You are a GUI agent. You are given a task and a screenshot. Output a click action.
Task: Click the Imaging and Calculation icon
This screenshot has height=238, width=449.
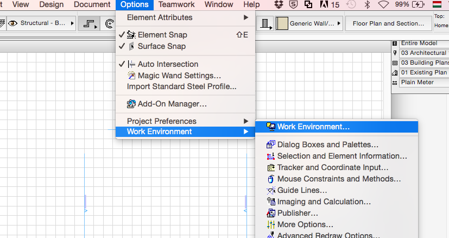[271, 202]
